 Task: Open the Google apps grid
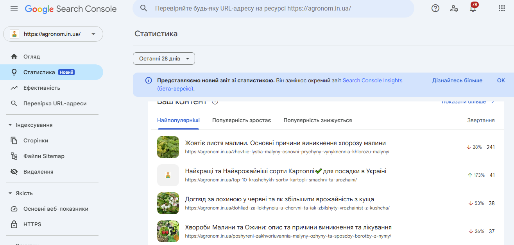[x=502, y=8]
